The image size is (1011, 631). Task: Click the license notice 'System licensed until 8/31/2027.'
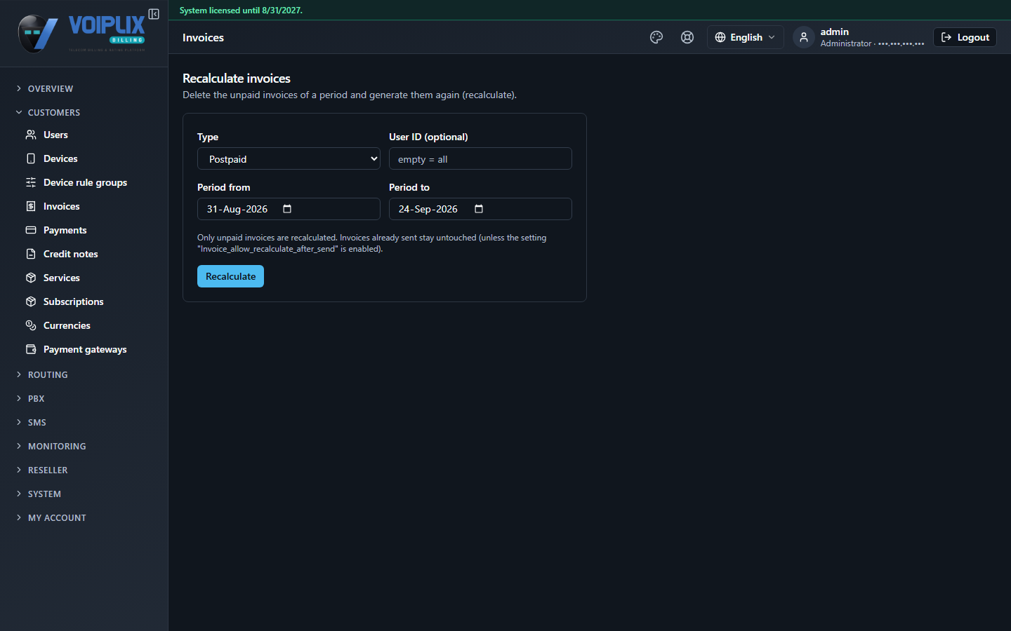(241, 11)
